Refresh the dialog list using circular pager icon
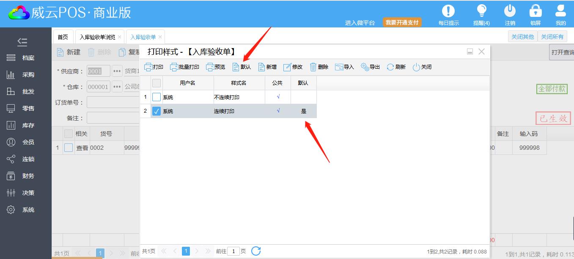Screen dimensions: 574x259 (256, 251)
